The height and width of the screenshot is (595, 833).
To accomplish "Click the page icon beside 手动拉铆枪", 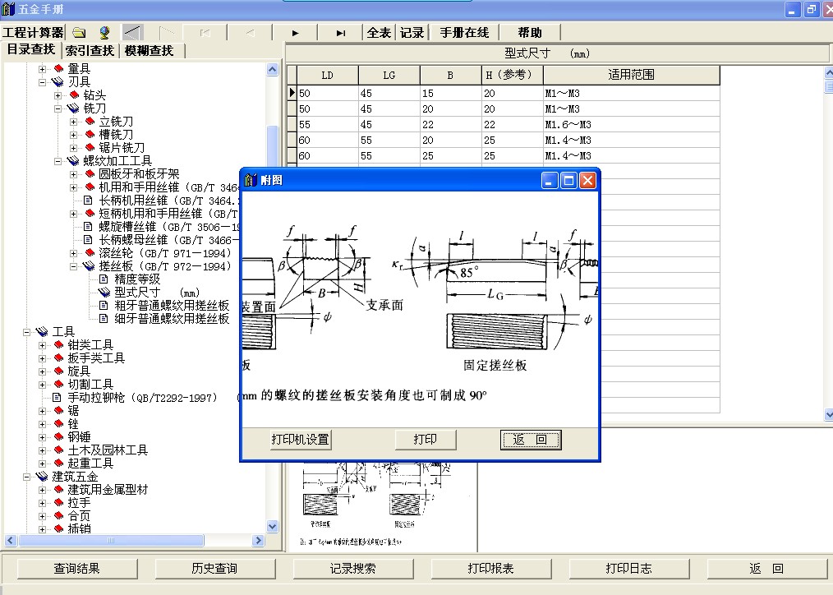I will click(x=58, y=398).
